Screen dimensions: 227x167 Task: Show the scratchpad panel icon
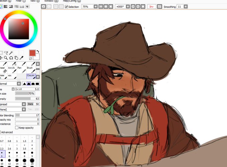(27, 7)
